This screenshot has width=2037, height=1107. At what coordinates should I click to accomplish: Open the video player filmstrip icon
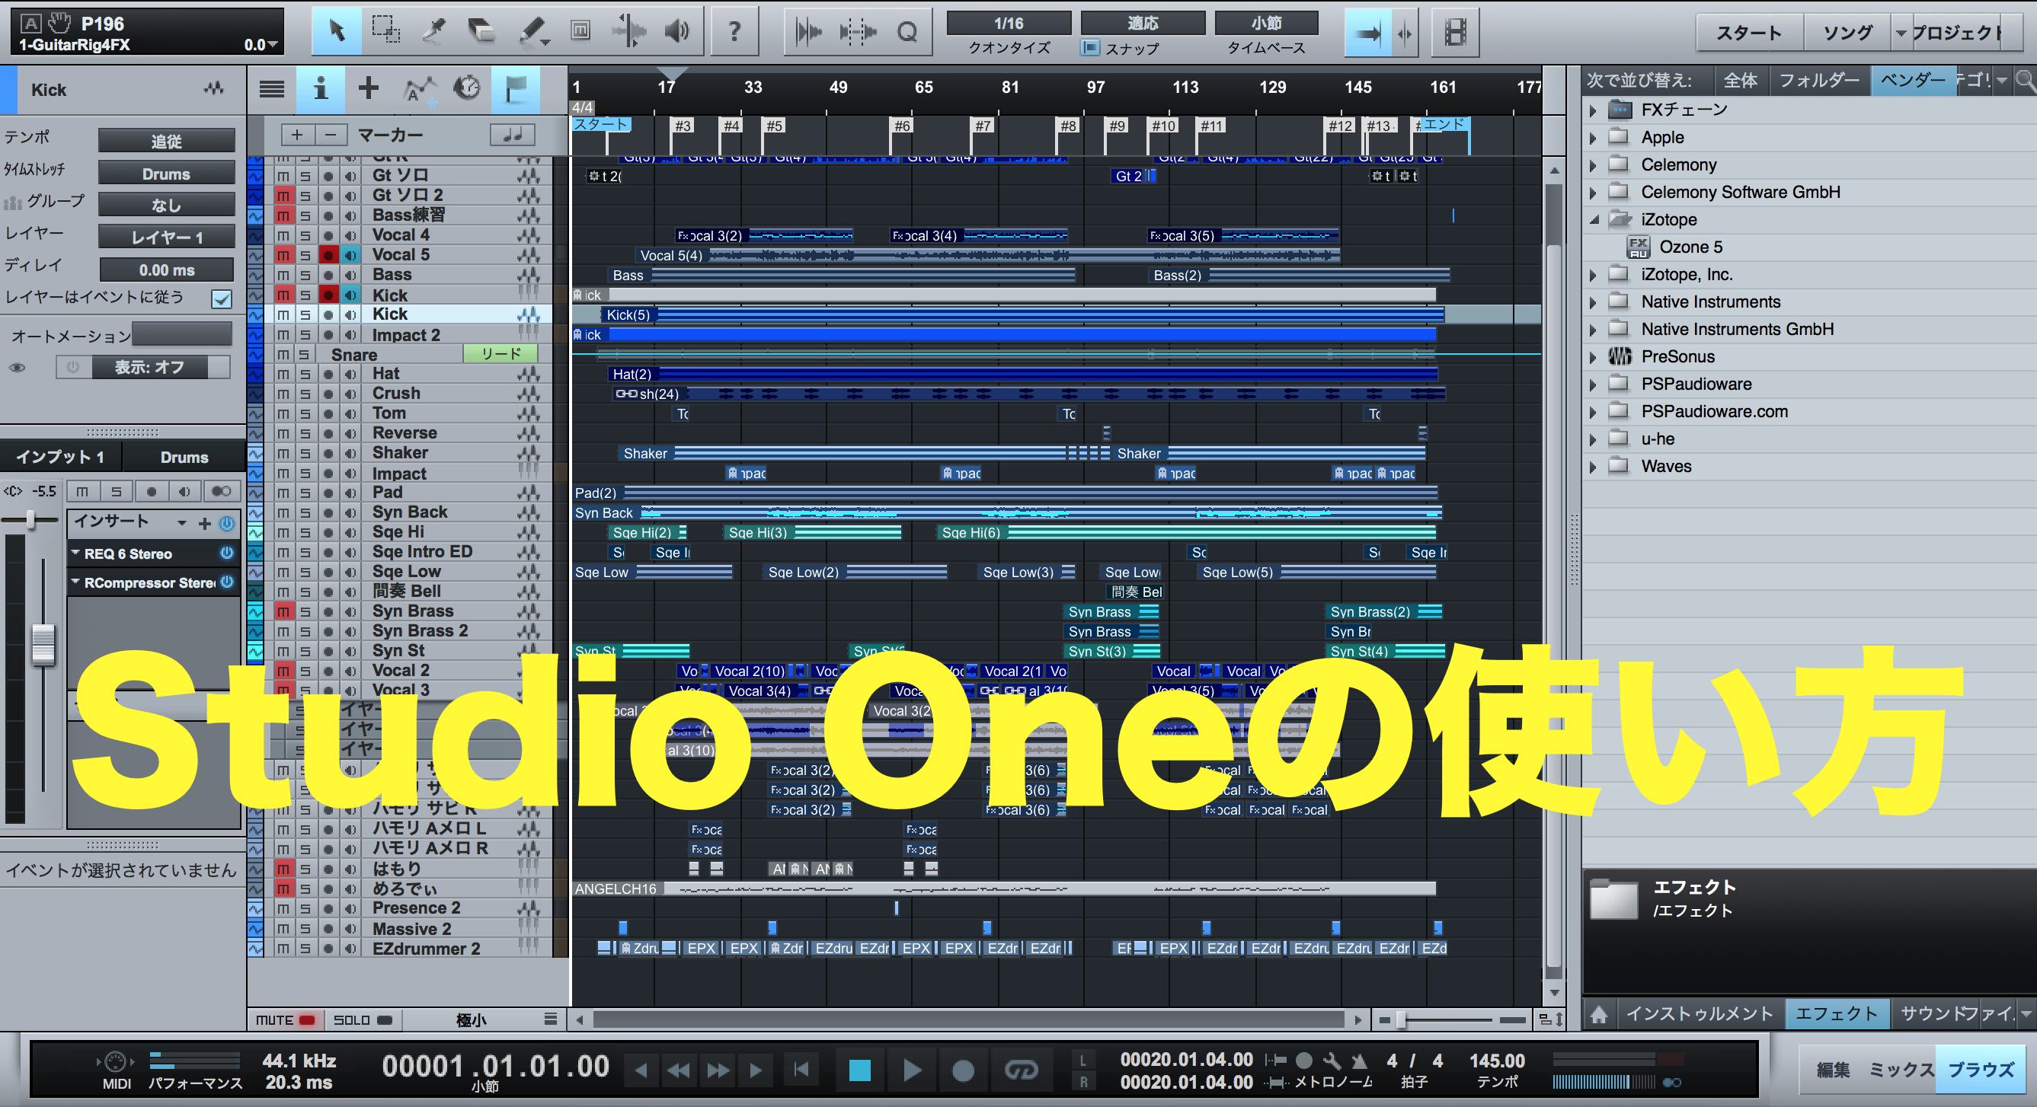point(1455,33)
